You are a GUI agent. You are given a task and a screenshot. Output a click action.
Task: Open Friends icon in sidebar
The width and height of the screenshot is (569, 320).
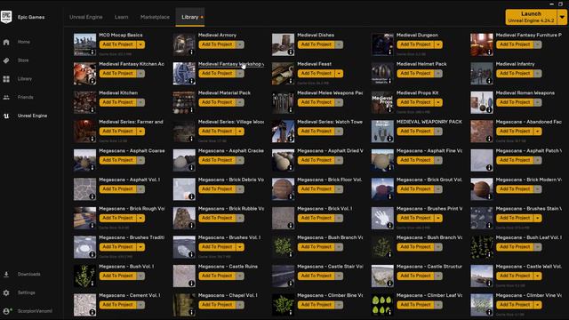tap(6, 97)
